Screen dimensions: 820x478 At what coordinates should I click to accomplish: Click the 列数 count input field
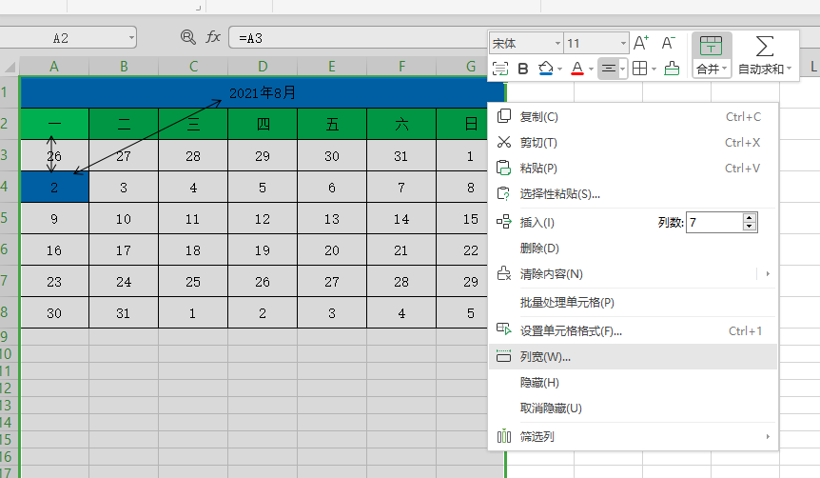pos(714,223)
